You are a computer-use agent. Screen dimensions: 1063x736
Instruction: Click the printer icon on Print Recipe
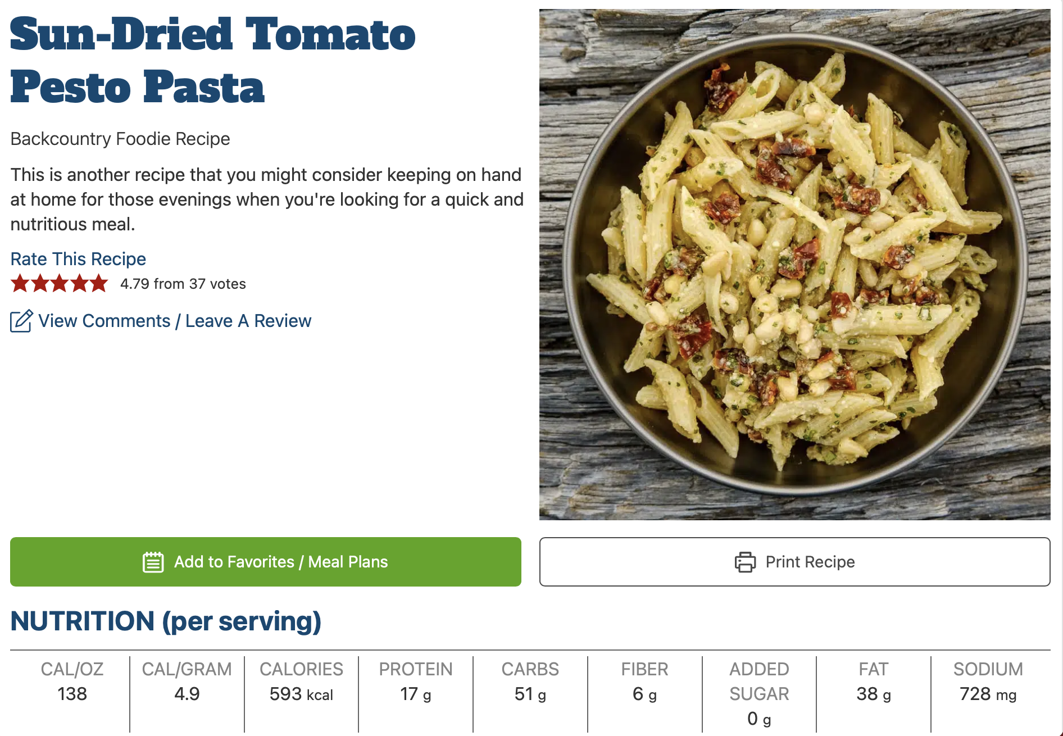(746, 561)
